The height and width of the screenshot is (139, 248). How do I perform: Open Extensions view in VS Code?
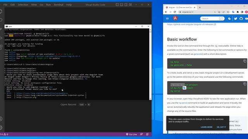pos(1,47)
